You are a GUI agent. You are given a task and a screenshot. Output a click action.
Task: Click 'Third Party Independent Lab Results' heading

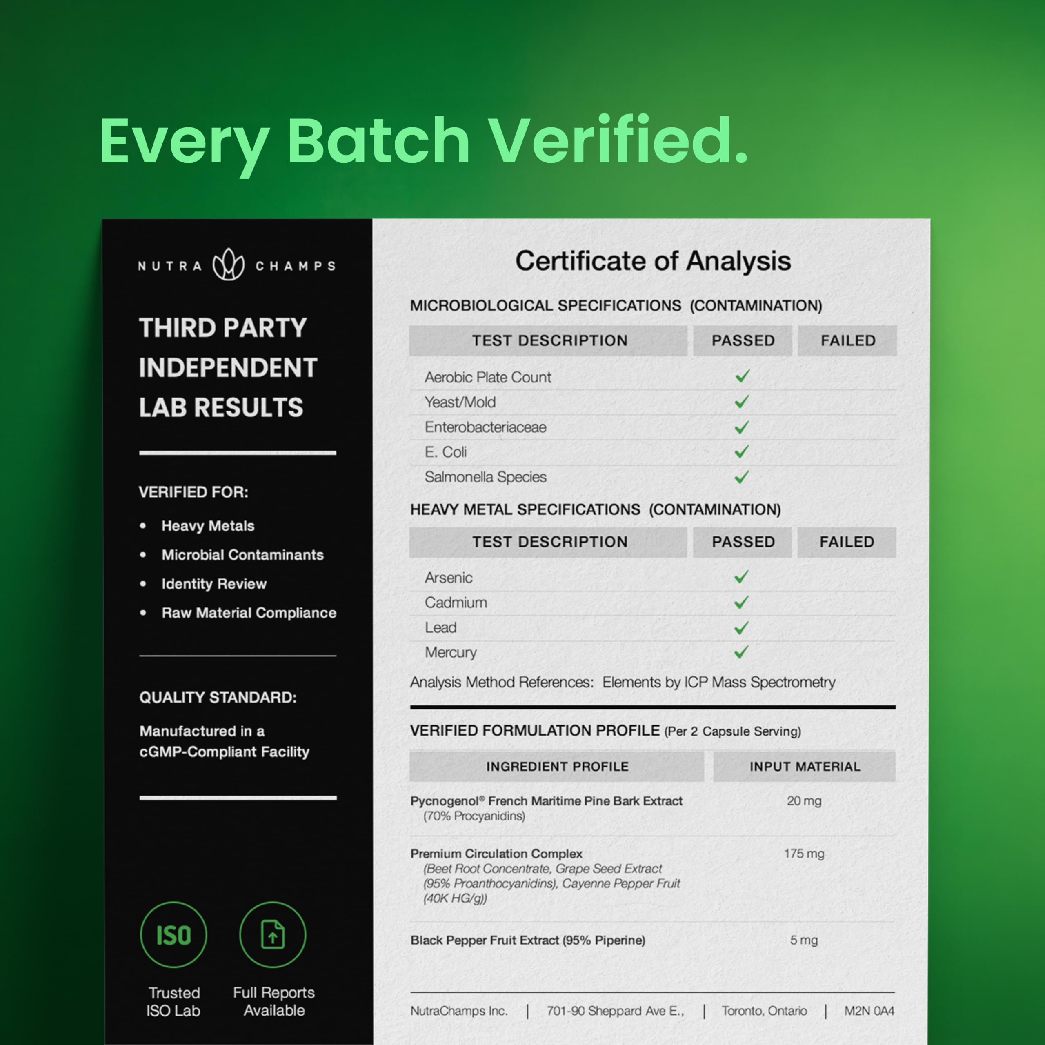point(228,367)
